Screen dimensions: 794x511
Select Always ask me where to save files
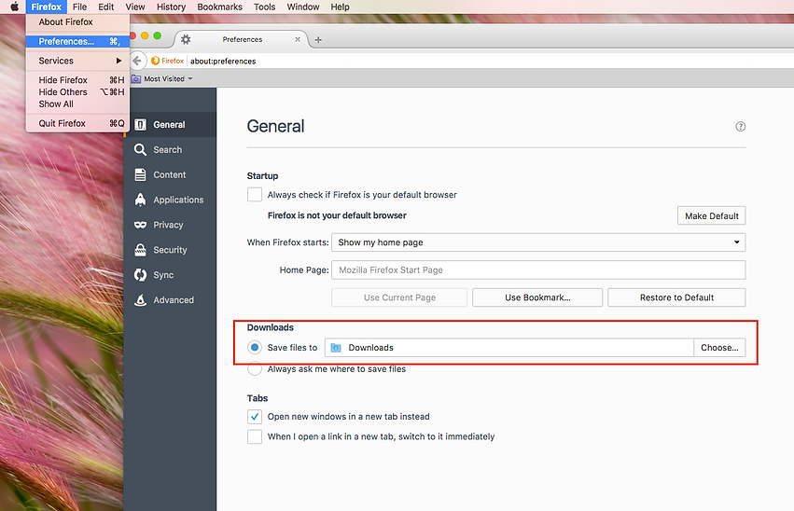(x=254, y=369)
